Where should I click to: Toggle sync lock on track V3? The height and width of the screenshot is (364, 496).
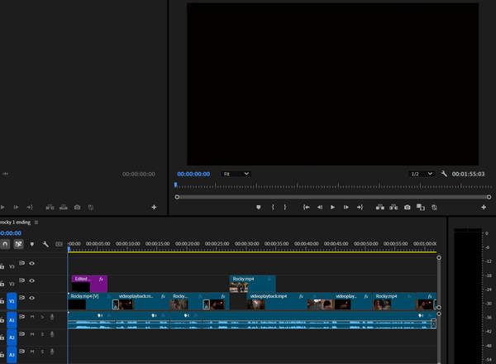click(21, 263)
